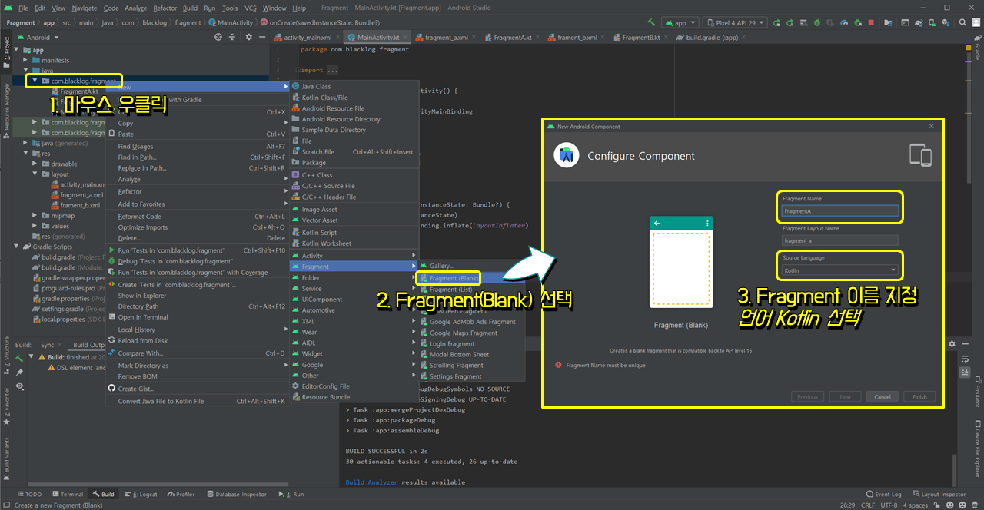Hide Project panel with minus icon

point(261,37)
